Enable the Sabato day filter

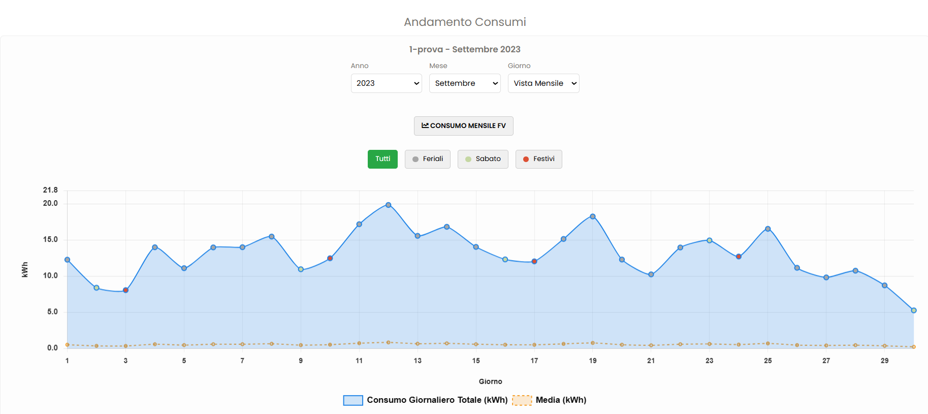(483, 159)
